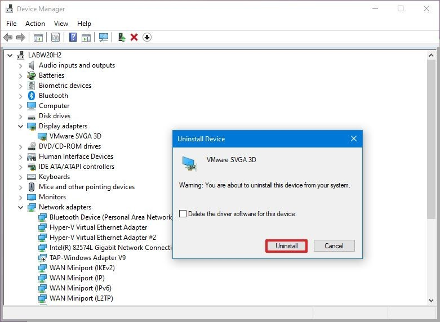This screenshot has height=322, width=440.
Task: Expand the Batteries node
Action: point(20,76)
